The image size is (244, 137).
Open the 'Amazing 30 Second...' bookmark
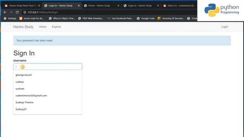(x=171, y=18)
